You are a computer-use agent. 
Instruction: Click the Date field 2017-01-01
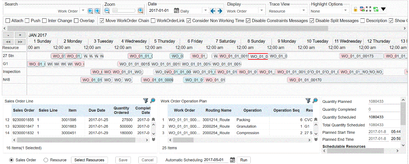(x=160, y=11)
